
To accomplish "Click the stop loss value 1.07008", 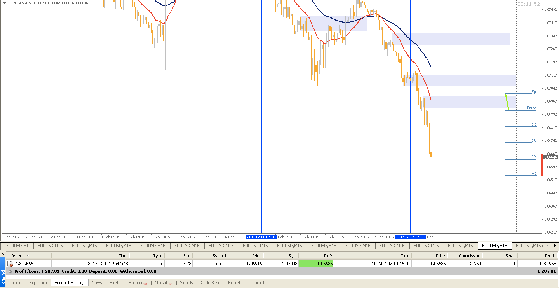I will 289,264.
